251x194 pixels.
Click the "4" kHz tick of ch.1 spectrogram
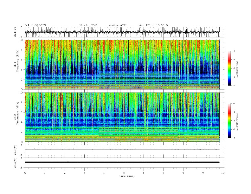click(x=22, y=70)
